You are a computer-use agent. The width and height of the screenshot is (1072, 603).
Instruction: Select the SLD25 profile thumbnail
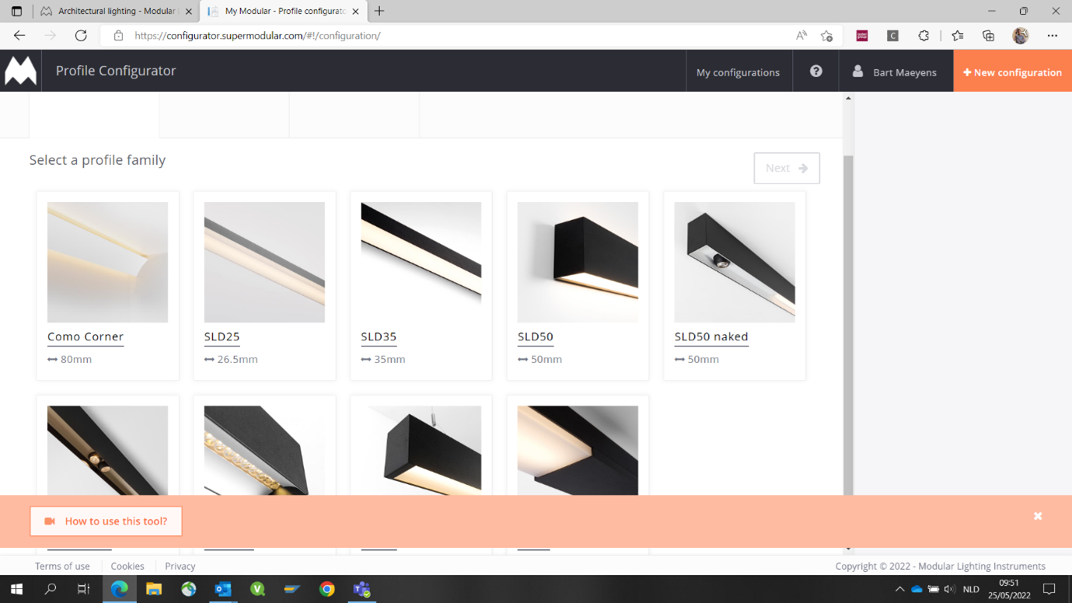tap(264, 262)
